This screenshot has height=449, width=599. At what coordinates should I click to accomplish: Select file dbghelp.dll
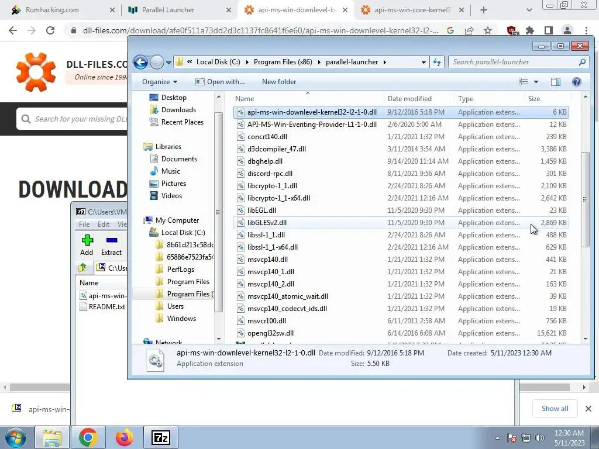tap(401, 161)
